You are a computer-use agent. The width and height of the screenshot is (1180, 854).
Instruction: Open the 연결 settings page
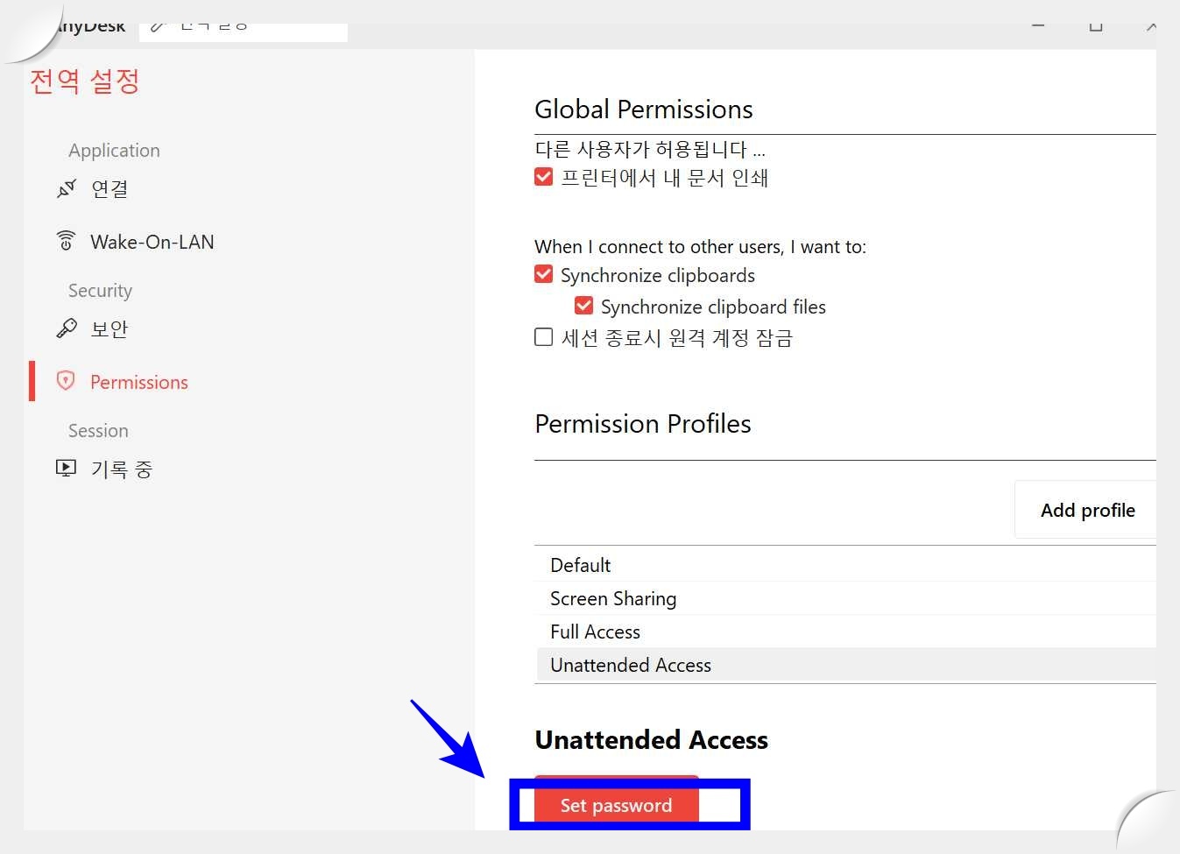pos(110,188)
